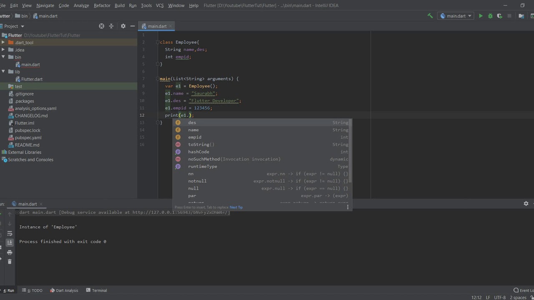The image size is (534, 300).
Task: Hide the Project tool window
Action: pos(133,26)
